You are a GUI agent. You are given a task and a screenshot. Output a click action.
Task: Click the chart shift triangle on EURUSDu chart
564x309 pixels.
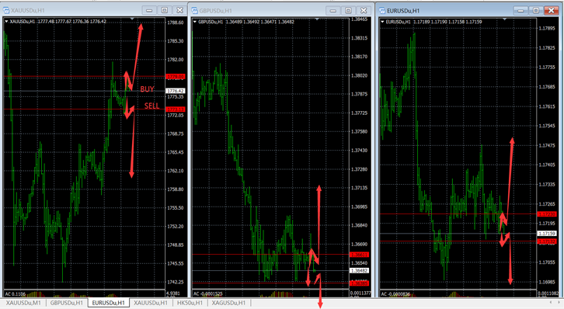click(505, 19)
